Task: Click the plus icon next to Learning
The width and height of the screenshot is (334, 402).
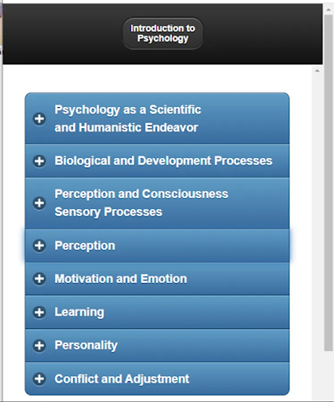Action: click(39, 312)
